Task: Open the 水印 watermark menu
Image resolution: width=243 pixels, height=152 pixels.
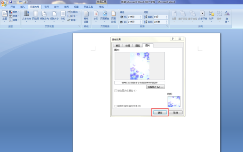Action: pos(96,16)
